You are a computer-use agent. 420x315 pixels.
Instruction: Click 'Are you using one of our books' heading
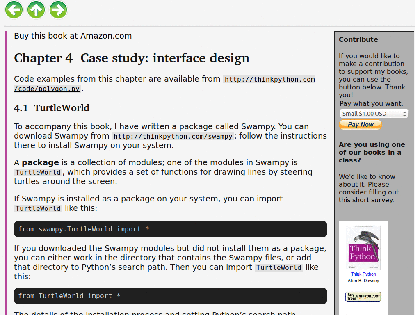click(x=372, y=152)
